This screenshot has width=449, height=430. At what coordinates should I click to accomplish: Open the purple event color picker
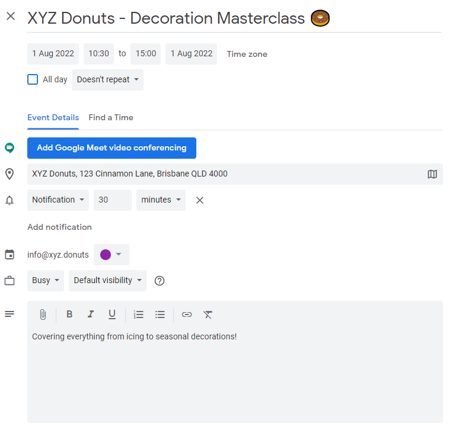(x=112, y=255)
